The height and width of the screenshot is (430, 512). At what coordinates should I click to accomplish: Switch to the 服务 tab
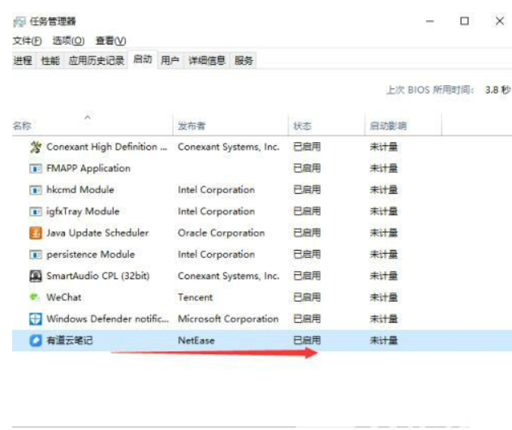pyautogui.click(x=243, y=60)
